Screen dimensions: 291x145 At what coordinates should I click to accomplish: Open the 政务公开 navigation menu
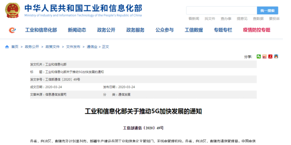pyautogui.click(x=106, y=30)
